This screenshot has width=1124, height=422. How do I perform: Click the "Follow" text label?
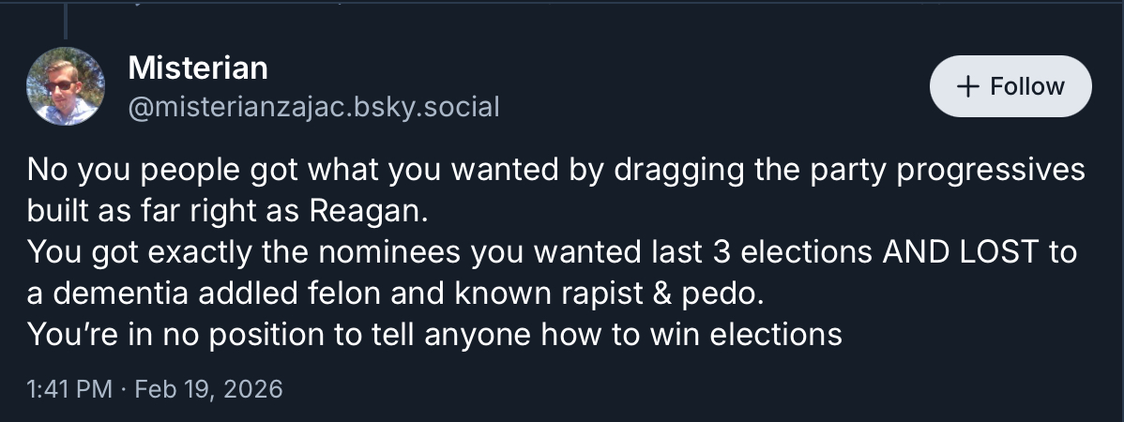(1027, 86)
